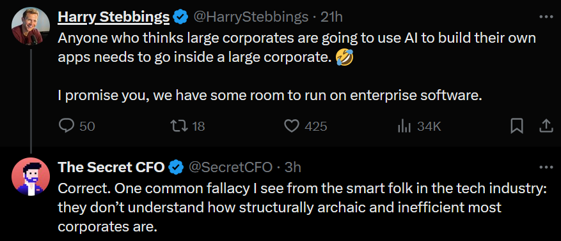Image resolution: width=561 pixels, height=241 pixels.
Task: Like the tweet with 425 likes
Action: tap(292, 126)
